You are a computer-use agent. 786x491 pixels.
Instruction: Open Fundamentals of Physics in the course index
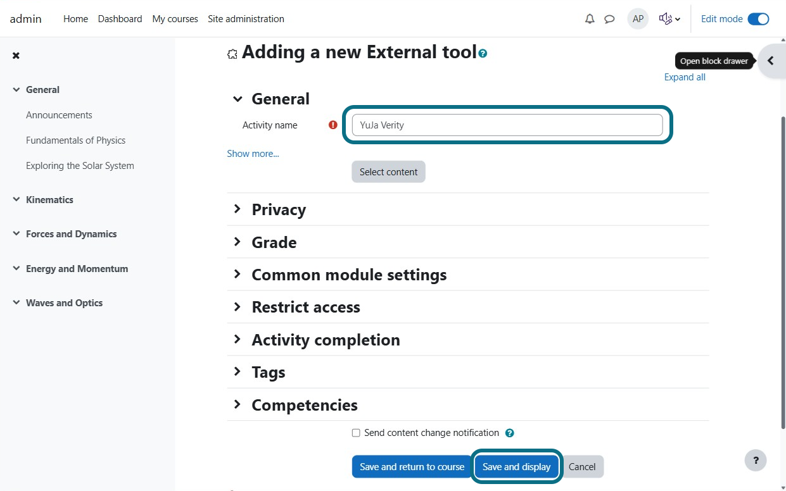pyautogui.click(x=75, y=140)
